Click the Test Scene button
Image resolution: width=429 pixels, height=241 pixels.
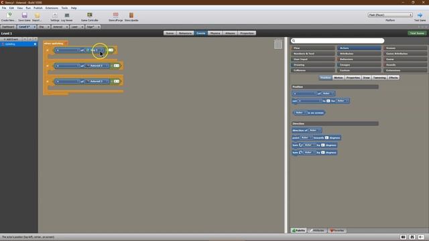tap(417, 33)
